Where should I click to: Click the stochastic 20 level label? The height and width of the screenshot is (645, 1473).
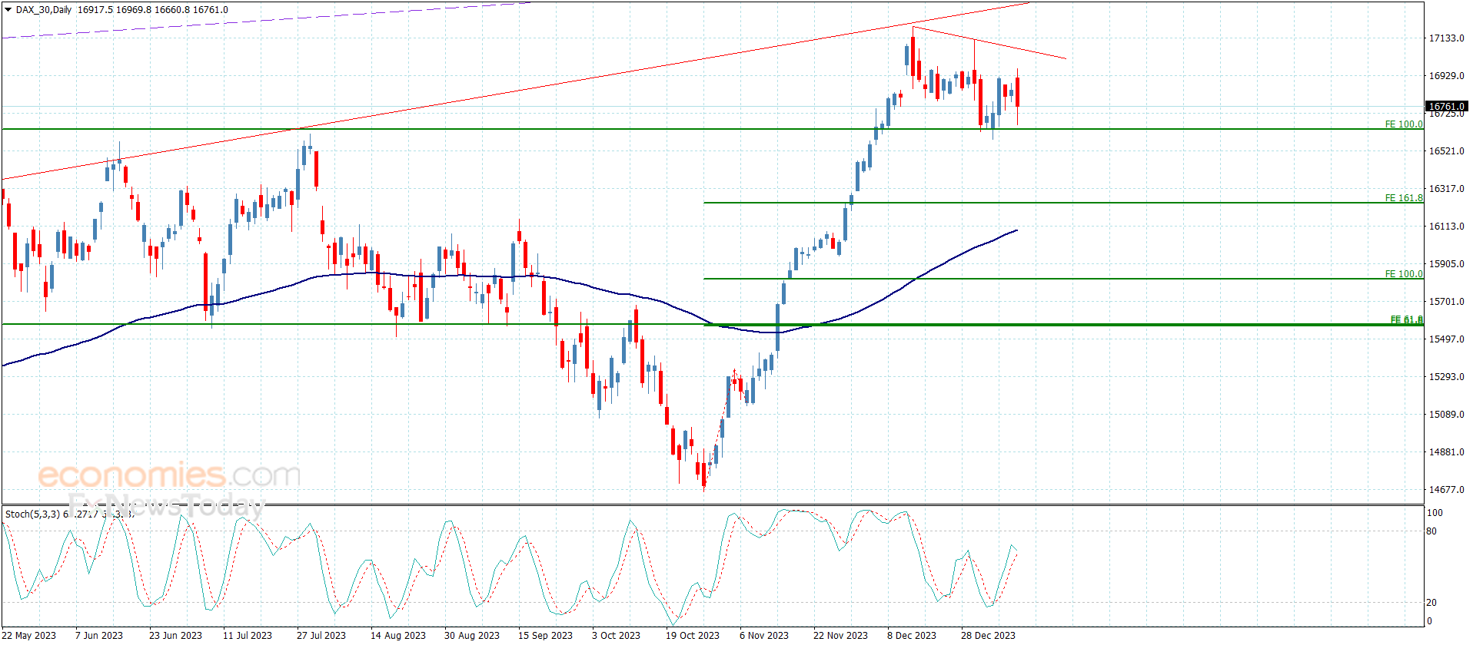[x=1431, y=602]
